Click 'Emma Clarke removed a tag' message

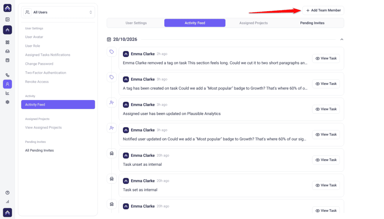pos(215,63)
